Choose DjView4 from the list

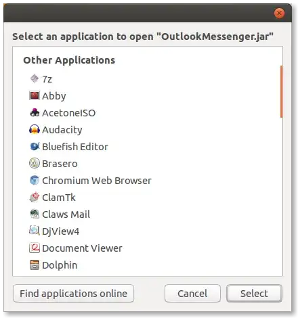(60, 231)
